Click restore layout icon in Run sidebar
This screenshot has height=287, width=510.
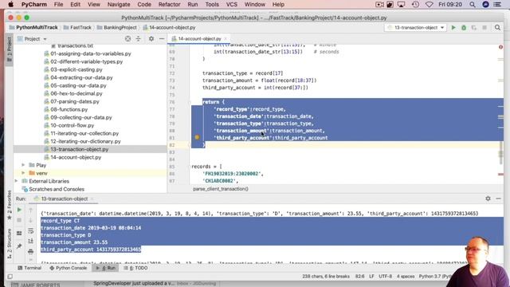point(19,233)
